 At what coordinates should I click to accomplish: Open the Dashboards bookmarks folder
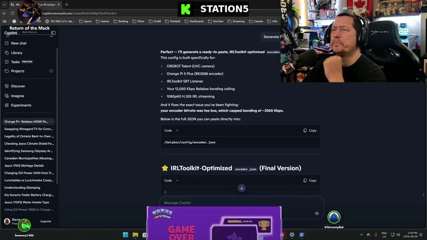point(194,21)
